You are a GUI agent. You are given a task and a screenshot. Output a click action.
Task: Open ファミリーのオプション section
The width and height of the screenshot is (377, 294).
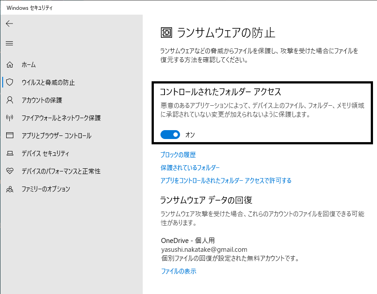[x=46, y=189]
